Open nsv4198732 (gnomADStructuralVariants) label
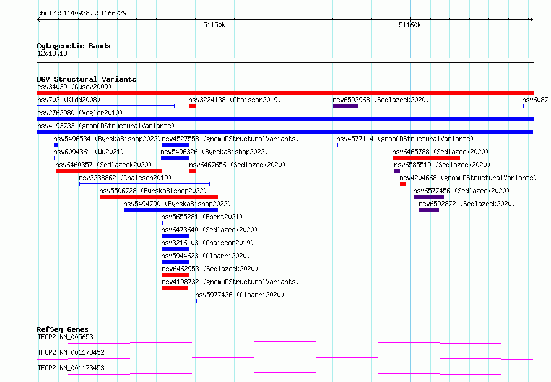Screen dimensions: 551x382 (x=230, y=282)
